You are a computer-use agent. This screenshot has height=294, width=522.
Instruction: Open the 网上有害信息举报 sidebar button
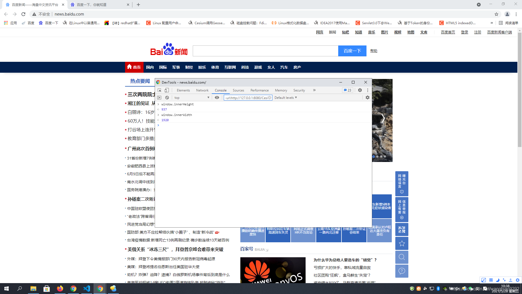(x=402, y=209)
